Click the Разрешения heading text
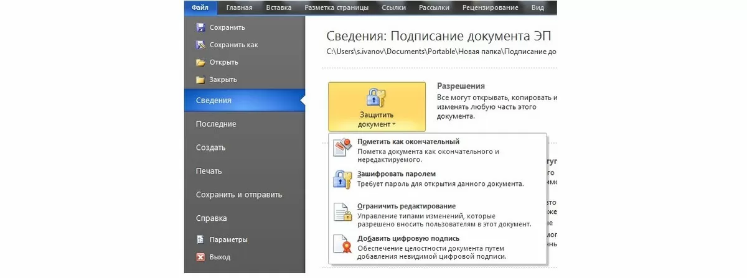The width and height of the screenshot is (747, 278). (461, 86)
